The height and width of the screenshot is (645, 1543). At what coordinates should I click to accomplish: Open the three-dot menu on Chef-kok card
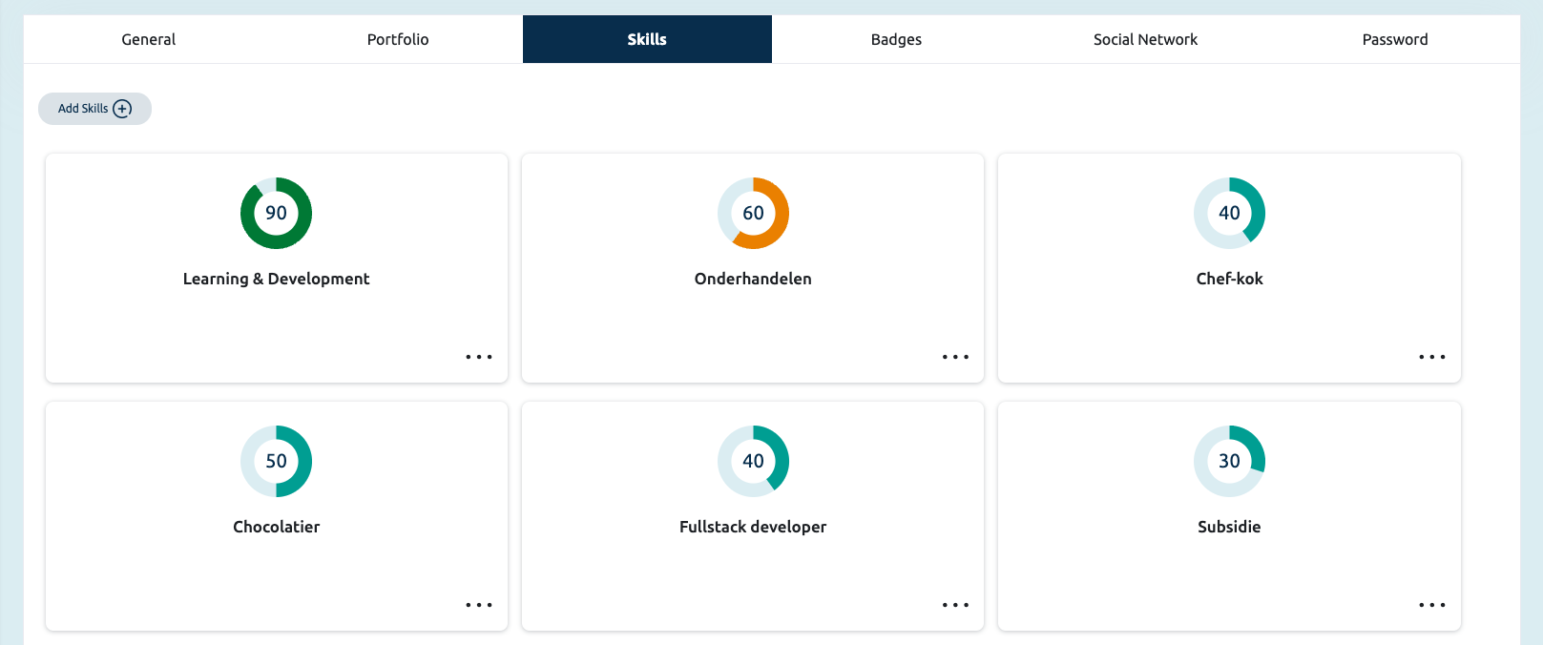click(x=1431, y=357)
